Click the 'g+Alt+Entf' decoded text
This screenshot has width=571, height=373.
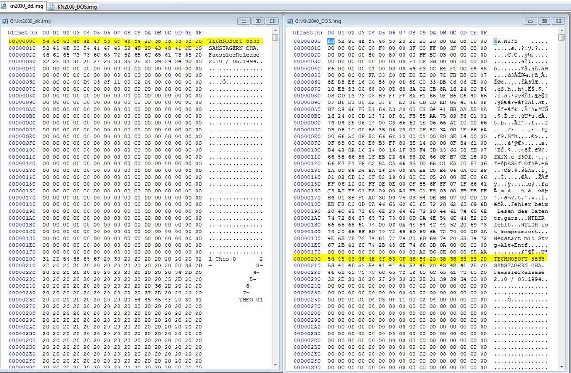pos(511,244)
